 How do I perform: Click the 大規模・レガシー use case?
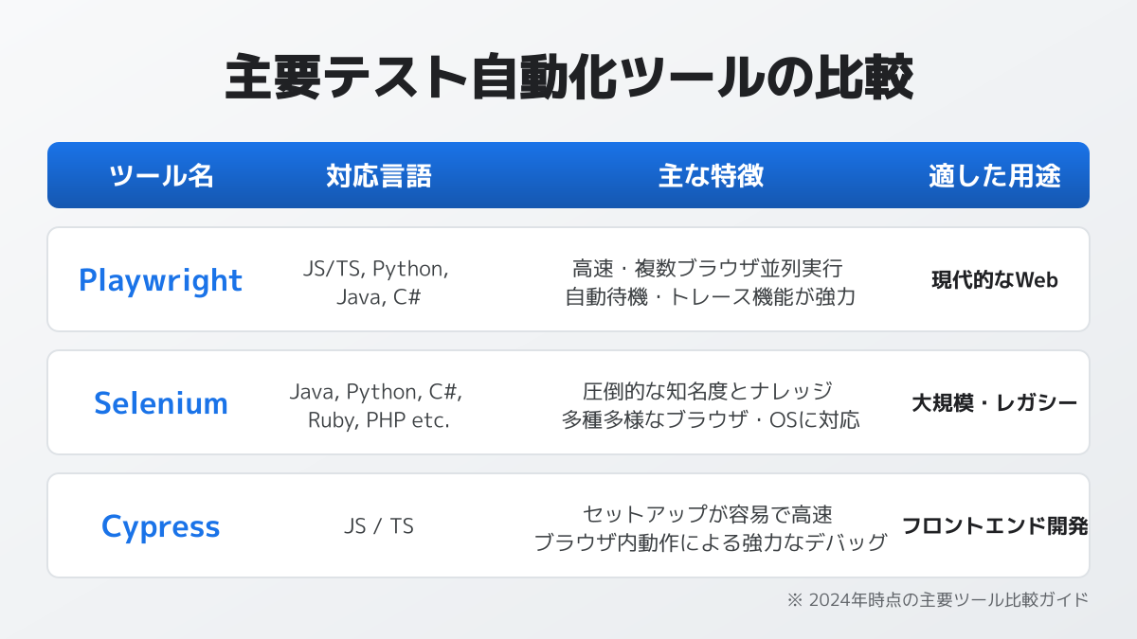pos(994,403)
